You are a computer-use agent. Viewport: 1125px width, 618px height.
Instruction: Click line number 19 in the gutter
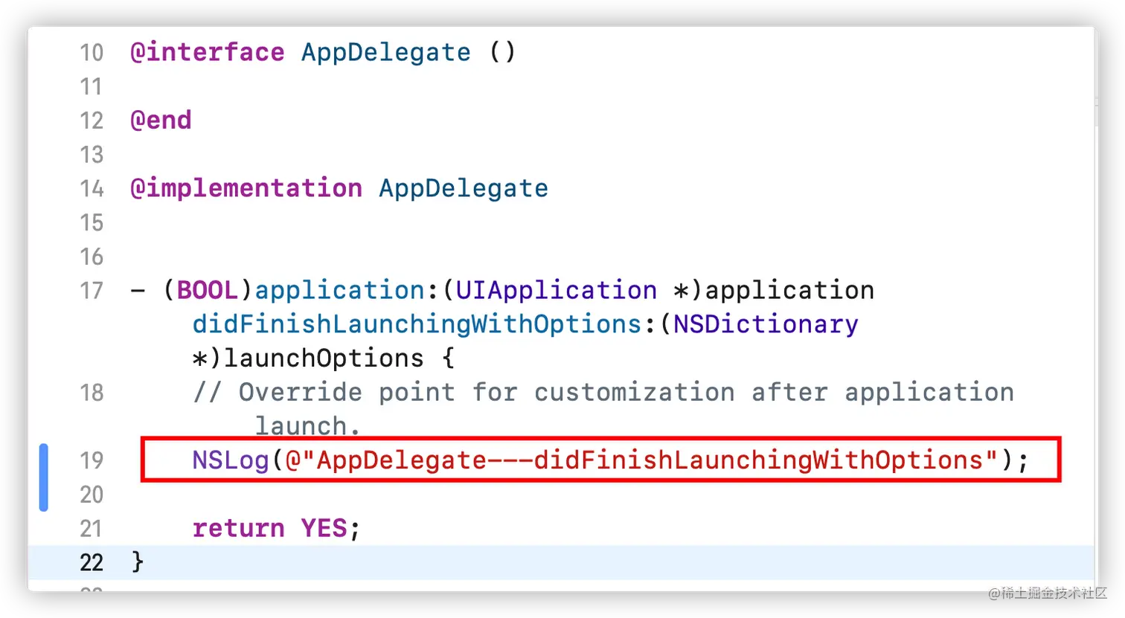click(92, 460)
